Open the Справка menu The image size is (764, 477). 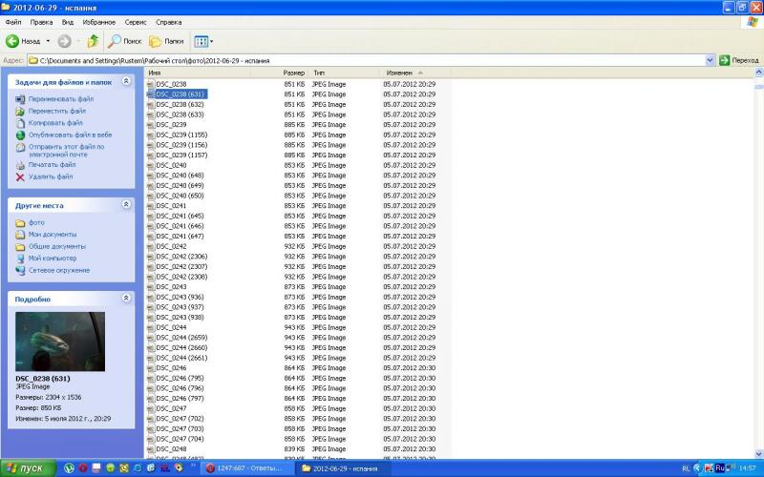click(169, 22)
